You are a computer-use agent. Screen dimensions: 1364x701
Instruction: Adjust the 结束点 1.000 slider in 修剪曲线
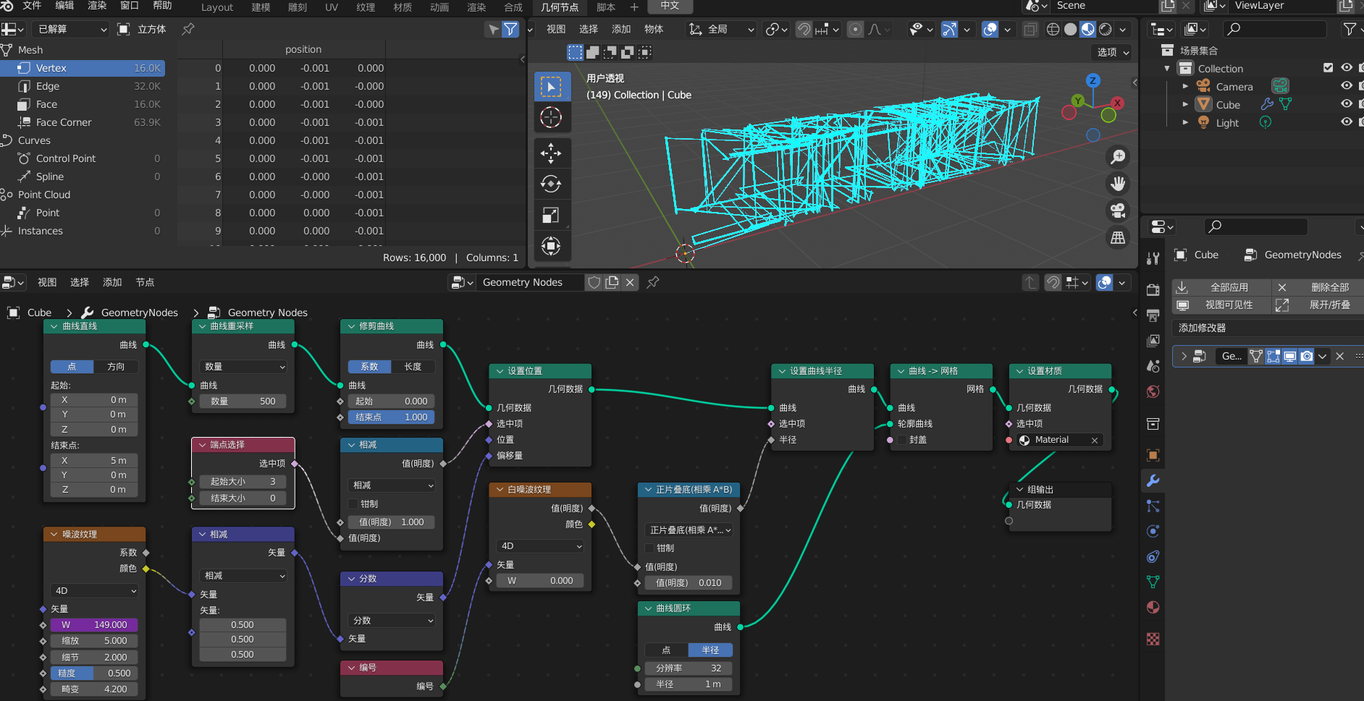tap(392, 417)
